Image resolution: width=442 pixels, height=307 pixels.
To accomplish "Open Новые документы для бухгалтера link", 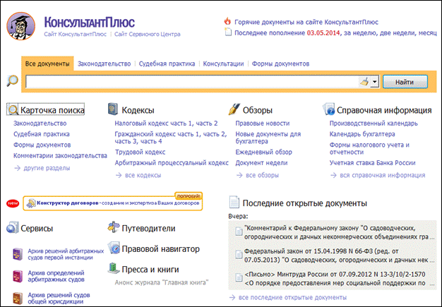I will click(x=268, y=138).
